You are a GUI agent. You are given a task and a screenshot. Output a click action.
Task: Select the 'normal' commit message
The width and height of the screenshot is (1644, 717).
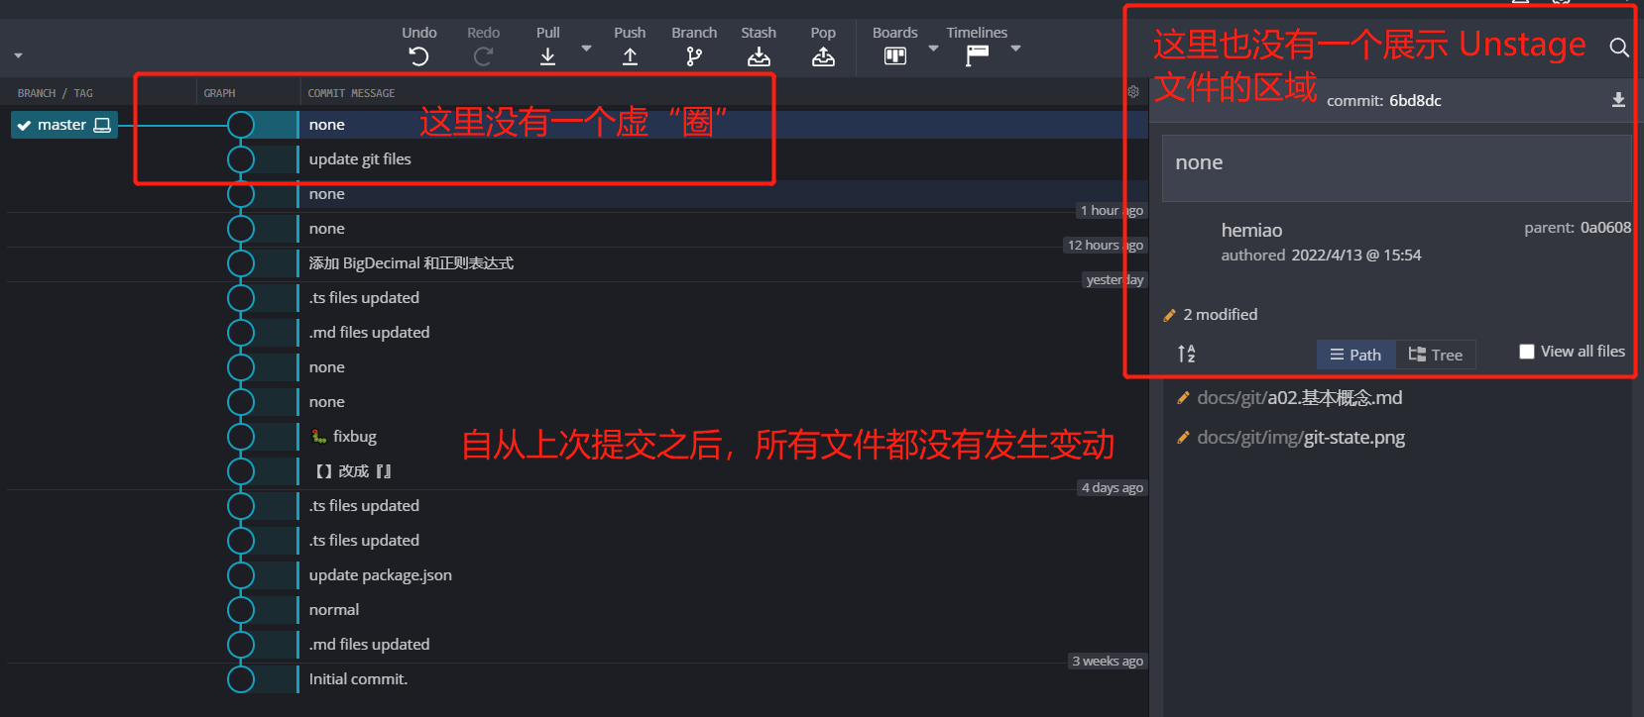coord(334,610)
